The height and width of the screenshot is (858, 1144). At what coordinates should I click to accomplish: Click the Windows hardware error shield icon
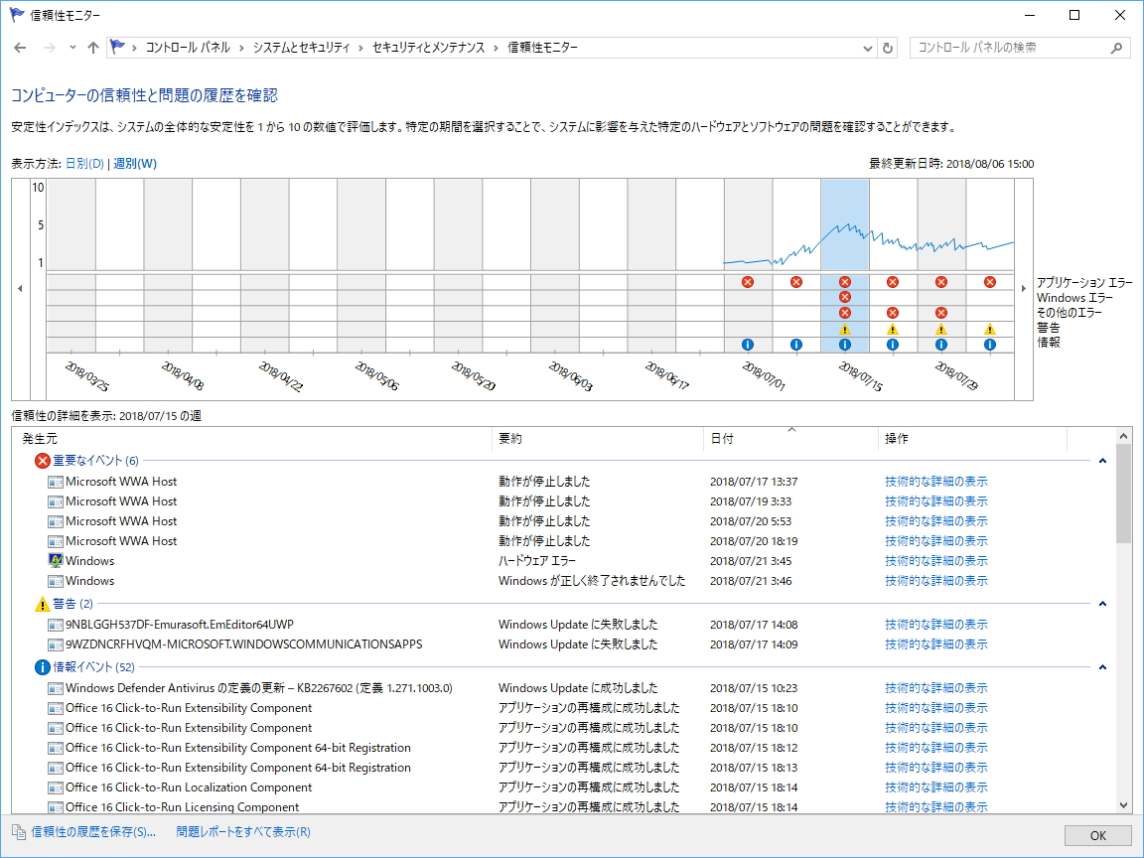tap(56, 561)
